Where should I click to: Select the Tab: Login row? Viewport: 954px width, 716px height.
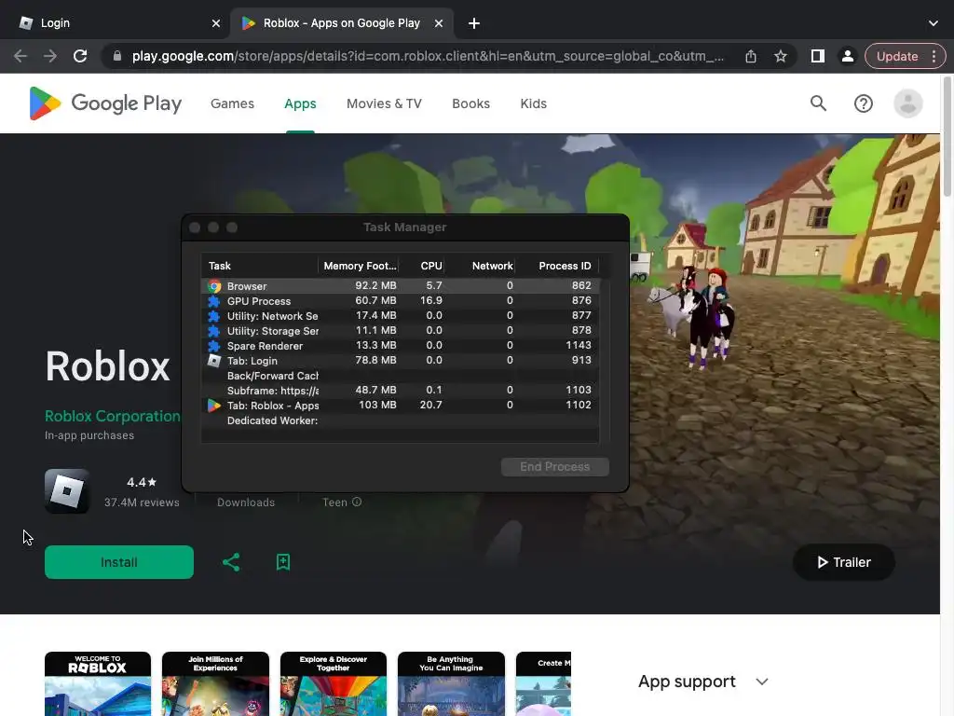click(x=401, y=361)
